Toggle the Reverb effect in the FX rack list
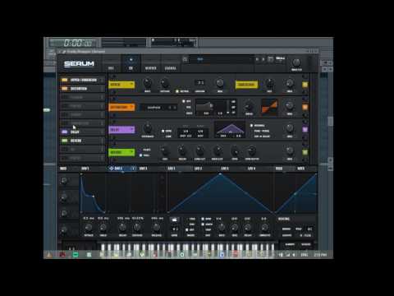This screenshot has width=394, height=296. (65, 141)
